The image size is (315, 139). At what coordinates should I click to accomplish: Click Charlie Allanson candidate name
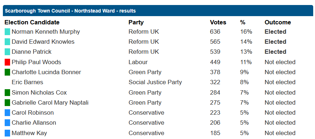[x=34, y=123]
